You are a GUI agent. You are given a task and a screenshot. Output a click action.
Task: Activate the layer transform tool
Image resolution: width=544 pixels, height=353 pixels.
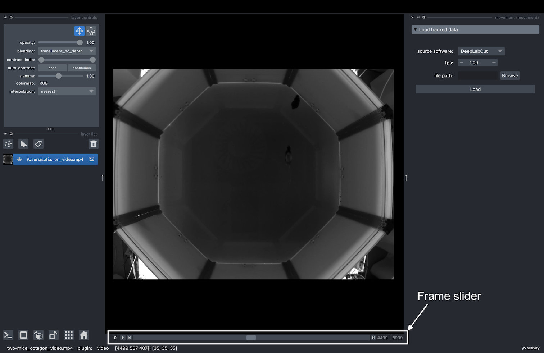91,31
